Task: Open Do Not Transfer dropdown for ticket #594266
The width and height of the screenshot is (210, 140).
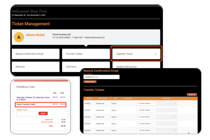Action: click(x=146, y=117)
